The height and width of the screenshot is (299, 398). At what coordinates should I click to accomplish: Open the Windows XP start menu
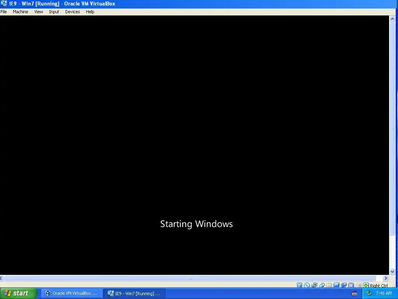point(18,293)
